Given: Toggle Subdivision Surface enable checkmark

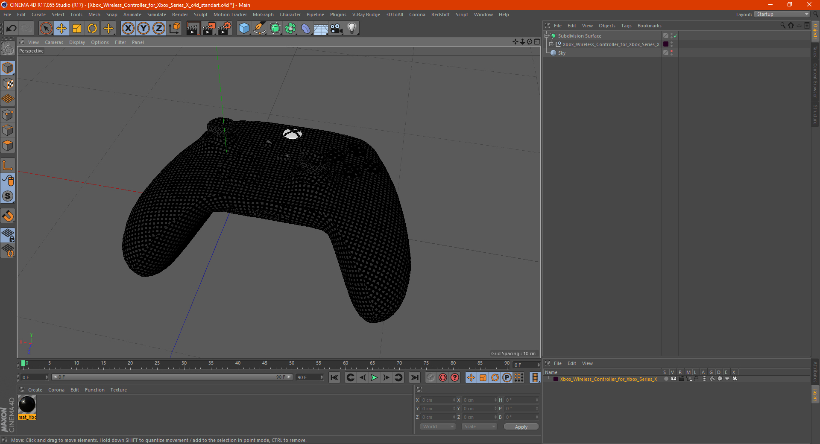Looking at the screenshot, I should click(x=675, y=36).
